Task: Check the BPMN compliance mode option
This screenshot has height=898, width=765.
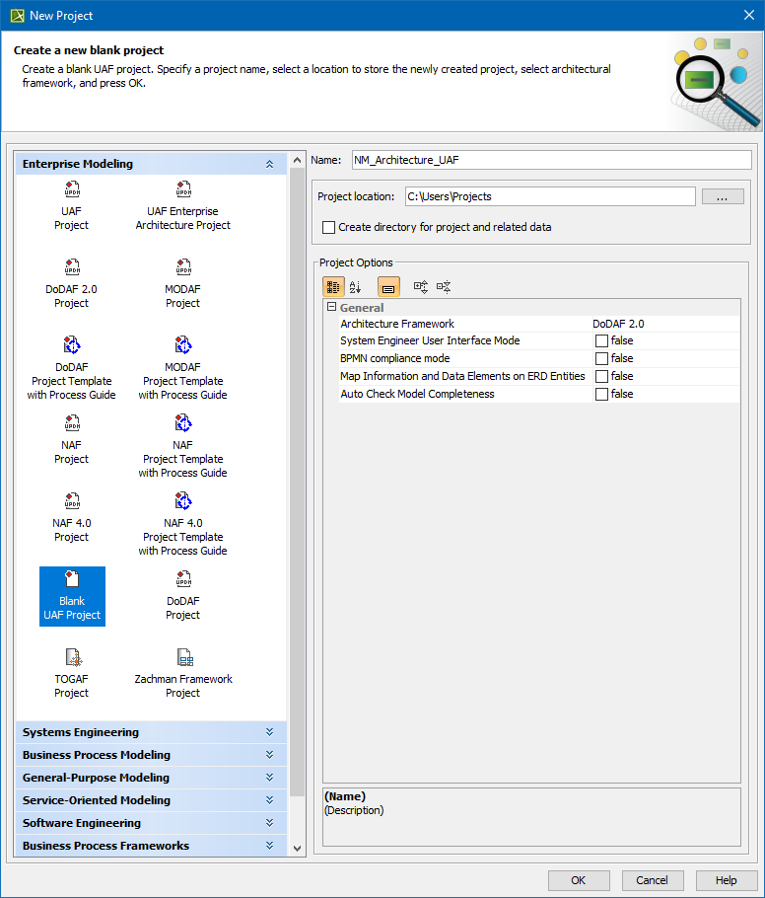Action: (601, 358)
